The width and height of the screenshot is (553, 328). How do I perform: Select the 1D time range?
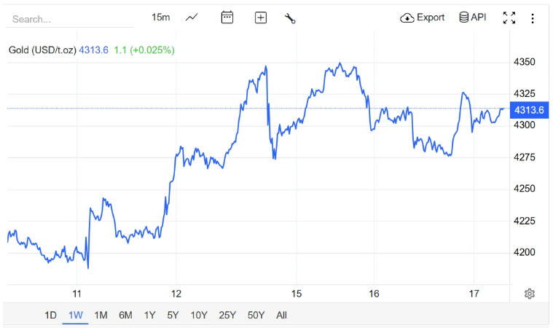(x=50, y=315)
